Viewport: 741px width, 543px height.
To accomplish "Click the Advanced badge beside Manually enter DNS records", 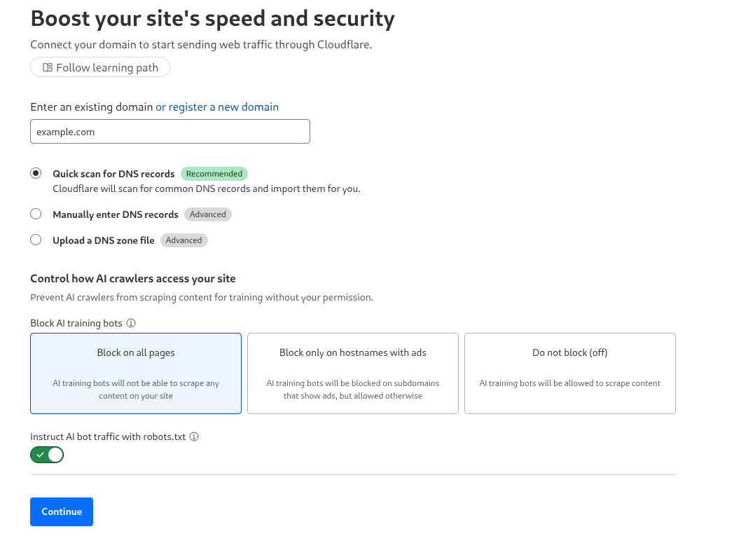I will click(207, 214).
